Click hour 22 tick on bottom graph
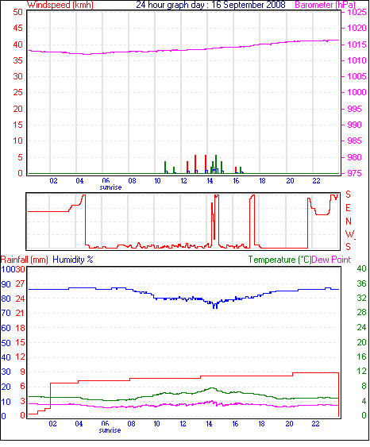 click(x=315, y=424)
